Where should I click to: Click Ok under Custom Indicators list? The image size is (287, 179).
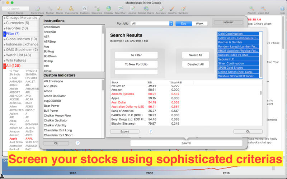point(56,143)
